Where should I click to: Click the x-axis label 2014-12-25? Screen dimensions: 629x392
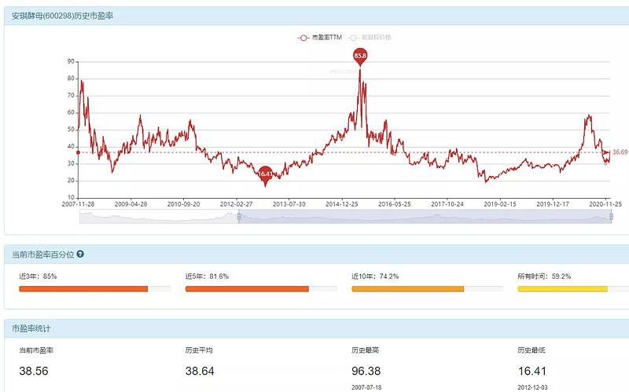[342, 204]
